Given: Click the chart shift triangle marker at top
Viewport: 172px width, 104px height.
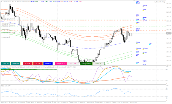Looking at the screenshot, I should click(134, 1).
